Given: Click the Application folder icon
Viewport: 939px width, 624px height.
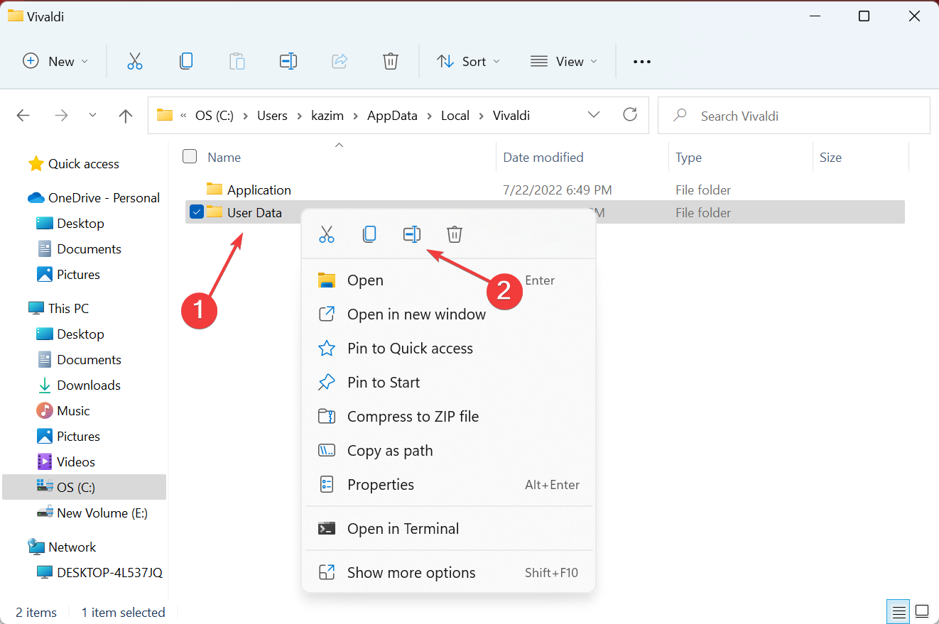Looking at the screenshot, I should [x=215, y=189].
